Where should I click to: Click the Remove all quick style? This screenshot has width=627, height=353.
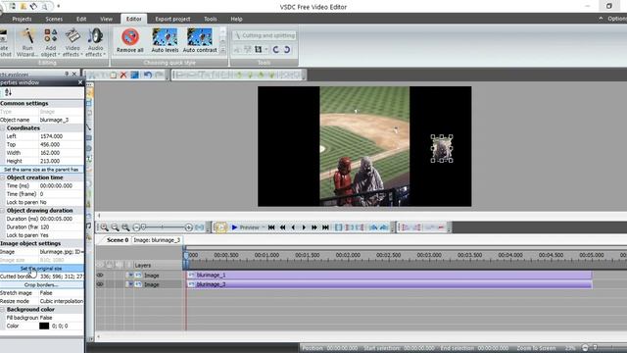tap(130, 40)
